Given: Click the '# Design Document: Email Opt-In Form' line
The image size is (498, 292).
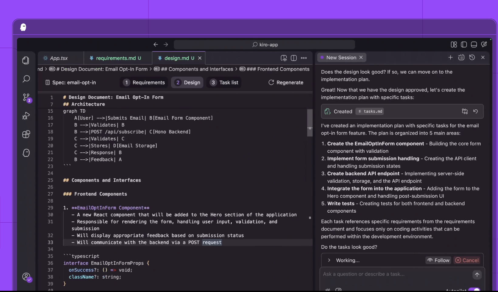Looking at the screenshot, I should (113, 97).
